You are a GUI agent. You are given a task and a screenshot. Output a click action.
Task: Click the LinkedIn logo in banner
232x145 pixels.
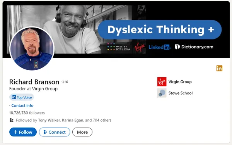pyautogui.click(x=160, y=47)
